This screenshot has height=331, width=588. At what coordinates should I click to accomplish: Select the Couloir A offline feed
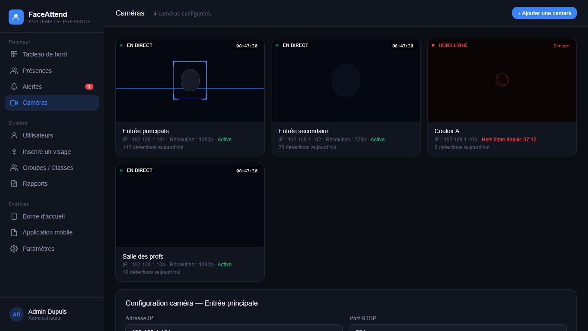tap(502, 80)
